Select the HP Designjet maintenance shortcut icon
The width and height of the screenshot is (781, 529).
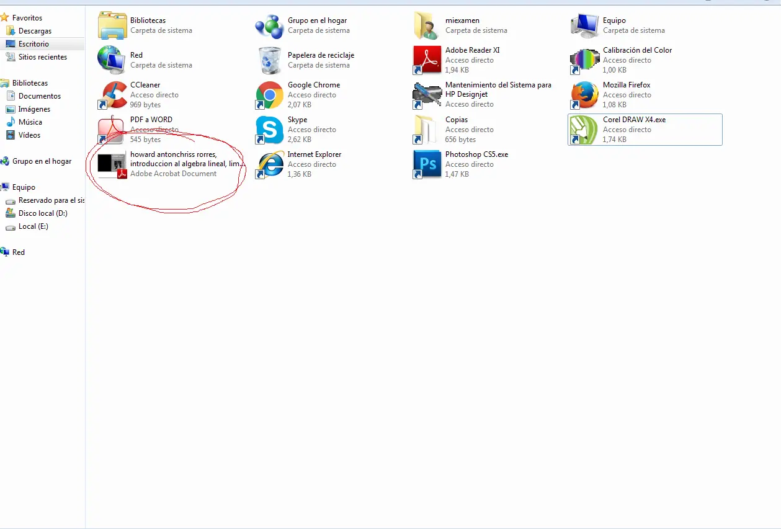click(x=427, y=95)
